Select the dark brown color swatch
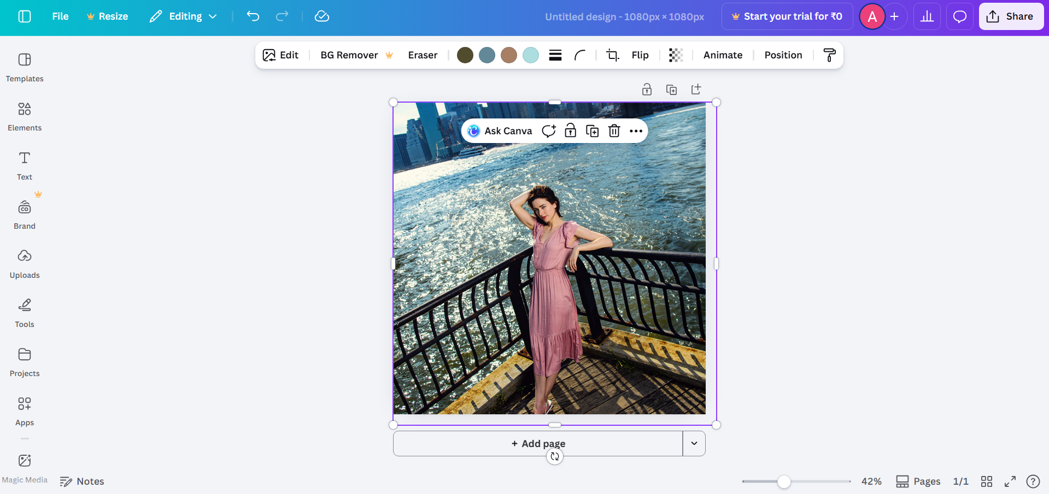The height and width of the screenshot is (494, 1049). 465,55
